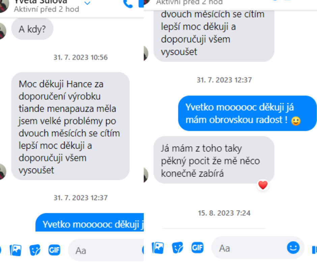317x265 pixels.
Task: Open sender avatar beside 'konečně zabírá' message
Action: pyautogui.click(x=146, y=175)
